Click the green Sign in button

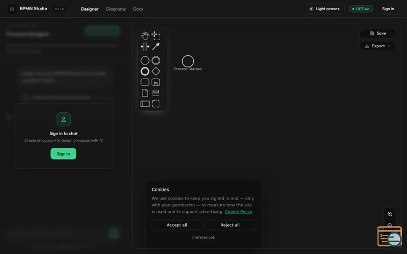63,154
